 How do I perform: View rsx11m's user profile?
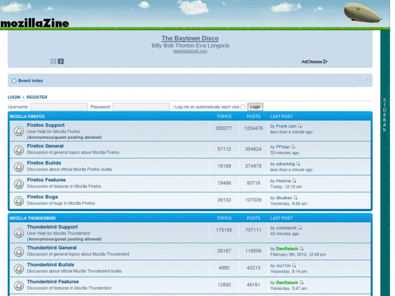283,265
